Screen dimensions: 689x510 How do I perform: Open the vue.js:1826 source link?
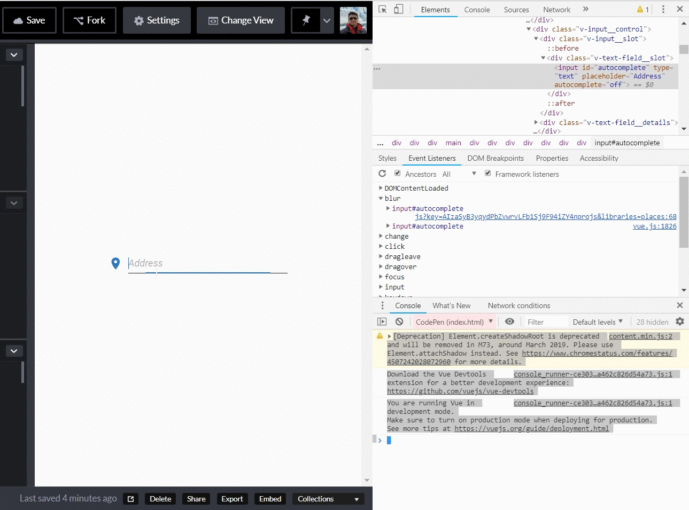coord(655,226)
